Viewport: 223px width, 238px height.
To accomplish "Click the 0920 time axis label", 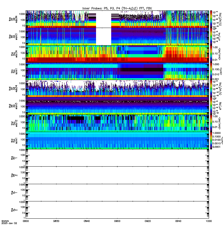I will click(x=148, y=221).
